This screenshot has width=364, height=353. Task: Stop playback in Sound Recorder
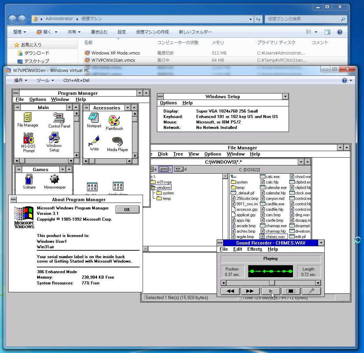[x=291, y=291]
